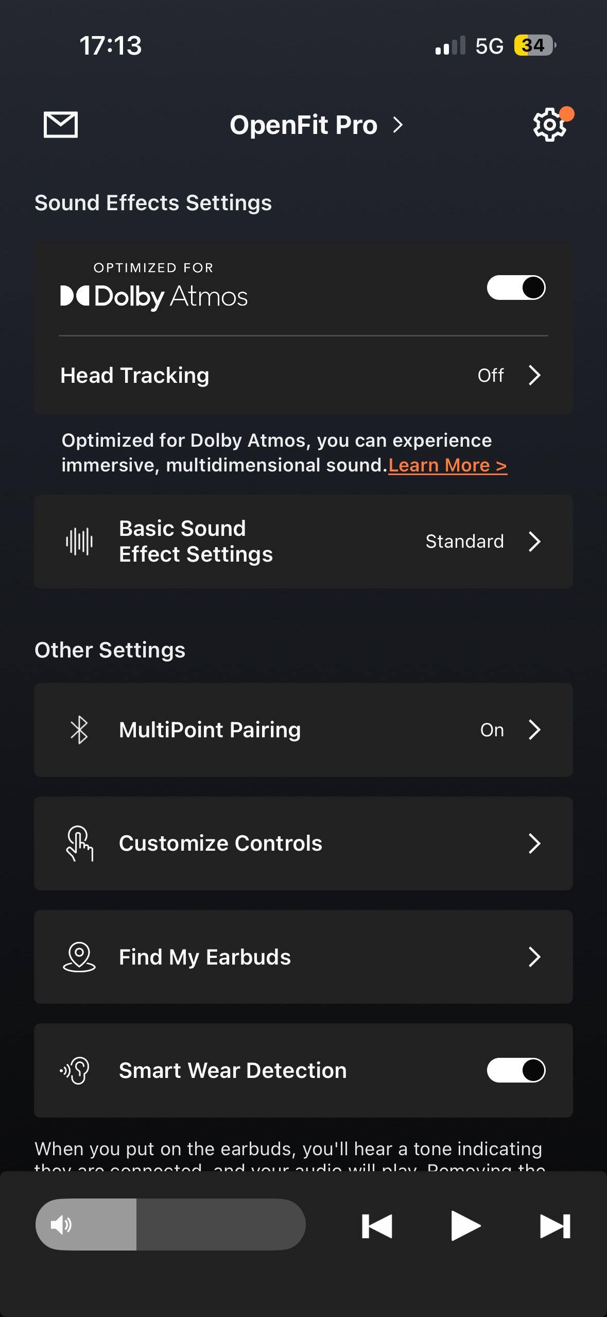Image resolution: width=607 pixels, height=1317 pixels.
Task: Tap the Customize Controls hand icon
Action: [x=79, y=843]
